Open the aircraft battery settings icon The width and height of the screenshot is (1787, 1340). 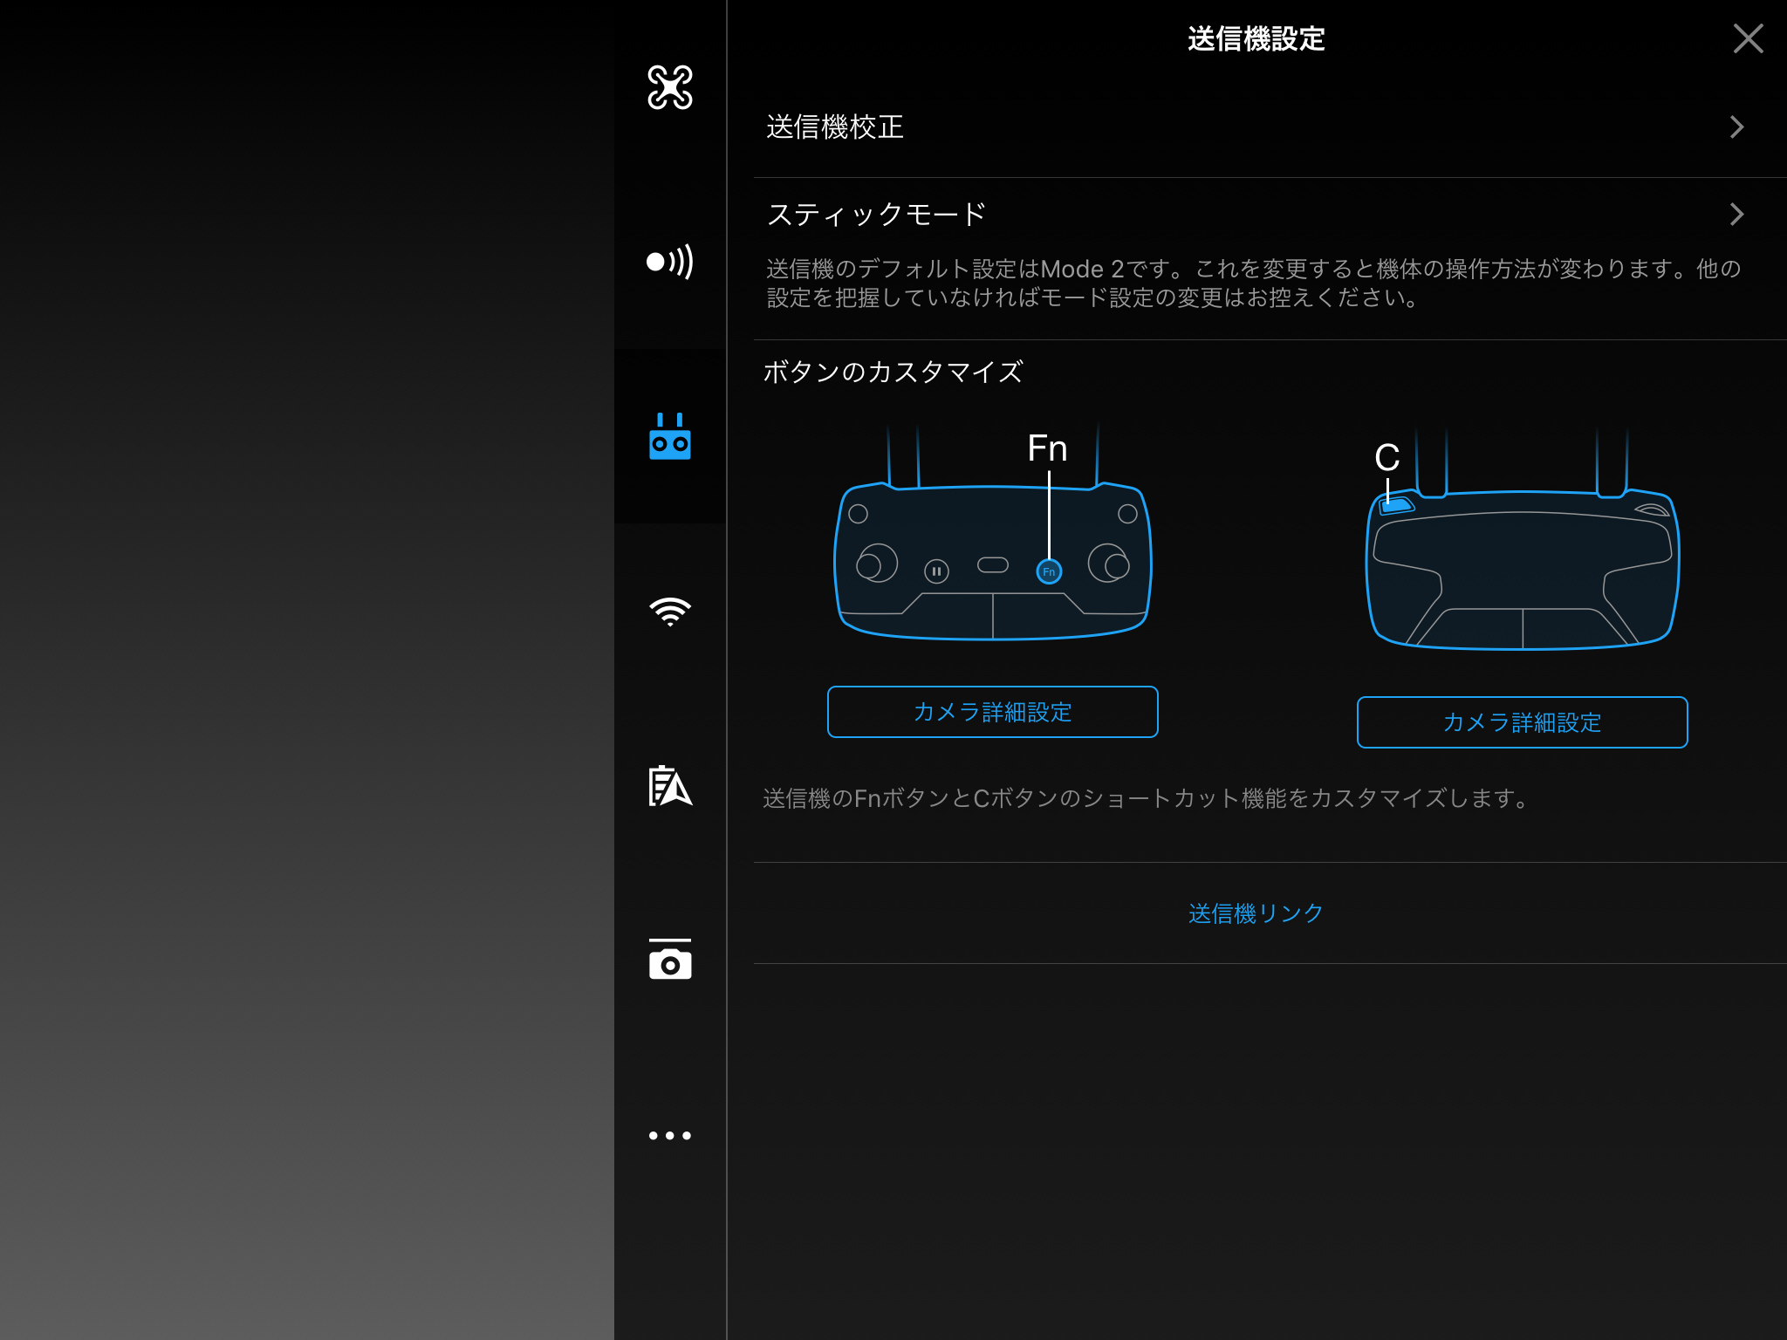tap(669, 786)
